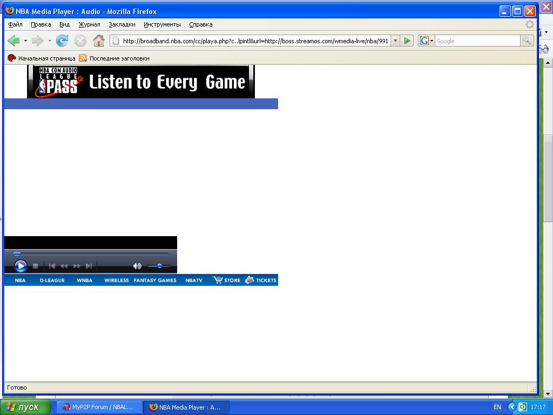Open the Закладки menu
This screenshot has height=415, width=553.
coord(122,24)
